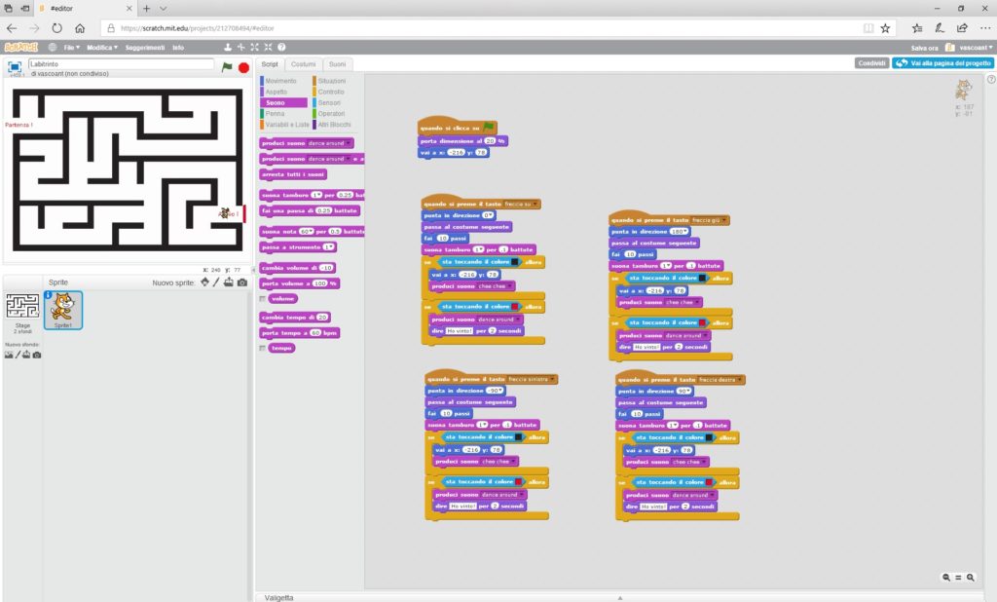This screenshot has height=602, width=997.
Task: Create new sprite from camera
Action: pos(242,282)
